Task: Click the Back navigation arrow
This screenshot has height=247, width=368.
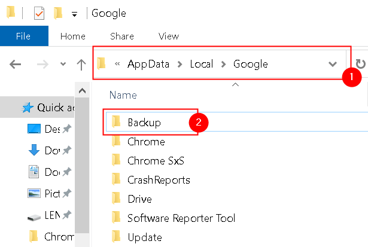Action: click(15, 65)
